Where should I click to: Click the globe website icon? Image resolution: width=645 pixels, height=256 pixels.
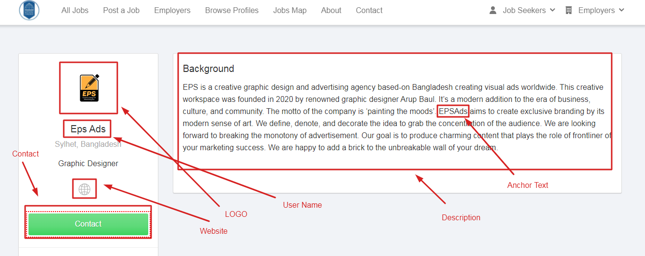[x=84, y=189]
